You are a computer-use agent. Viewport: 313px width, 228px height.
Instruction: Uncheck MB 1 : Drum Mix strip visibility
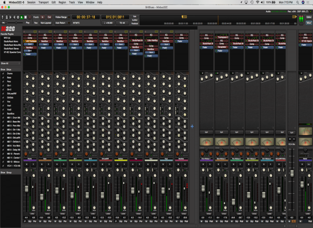point(3,118)
